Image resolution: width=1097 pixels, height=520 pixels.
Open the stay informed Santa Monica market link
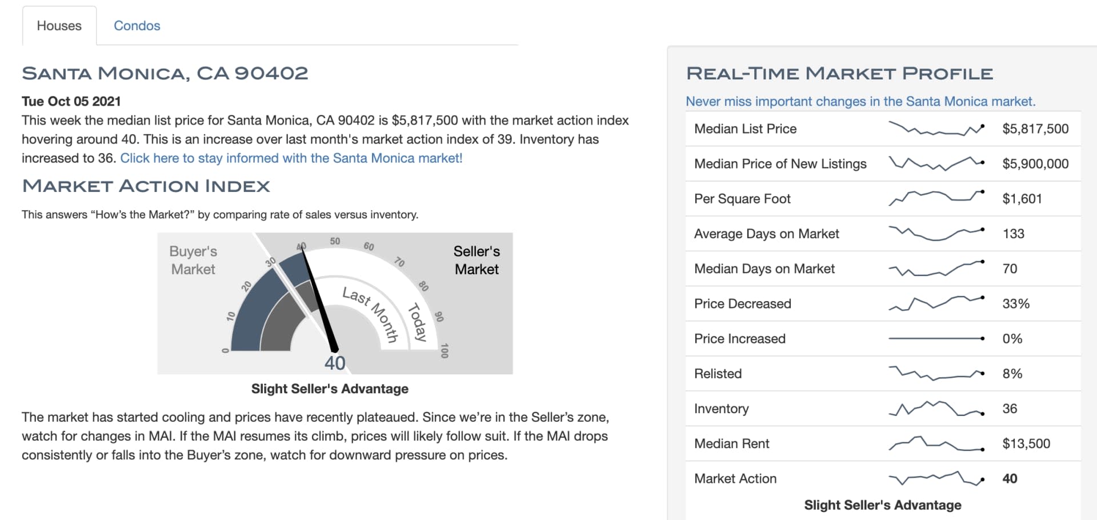point(291,158)
